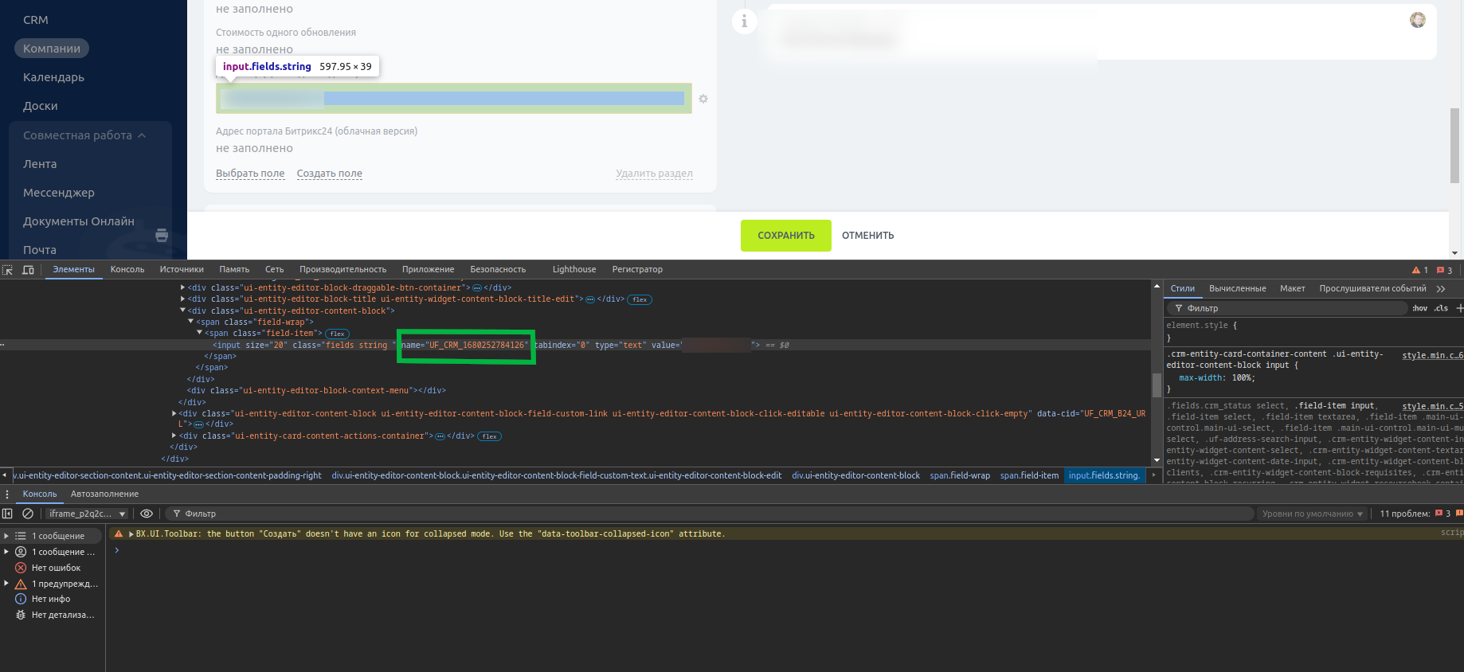Click the highlighted text input on the page
1464x672 pixels.
[x=454, y=99]
